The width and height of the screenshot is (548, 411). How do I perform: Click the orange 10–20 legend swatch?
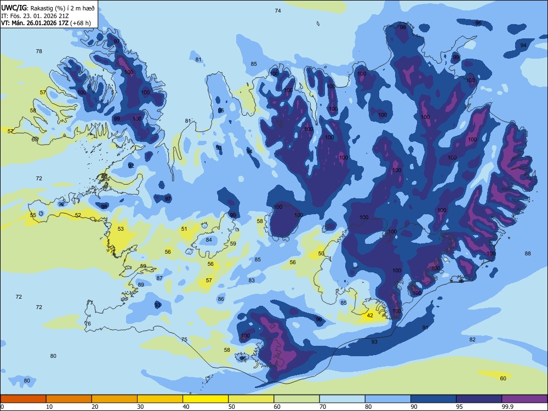click(x=69, y=399)
